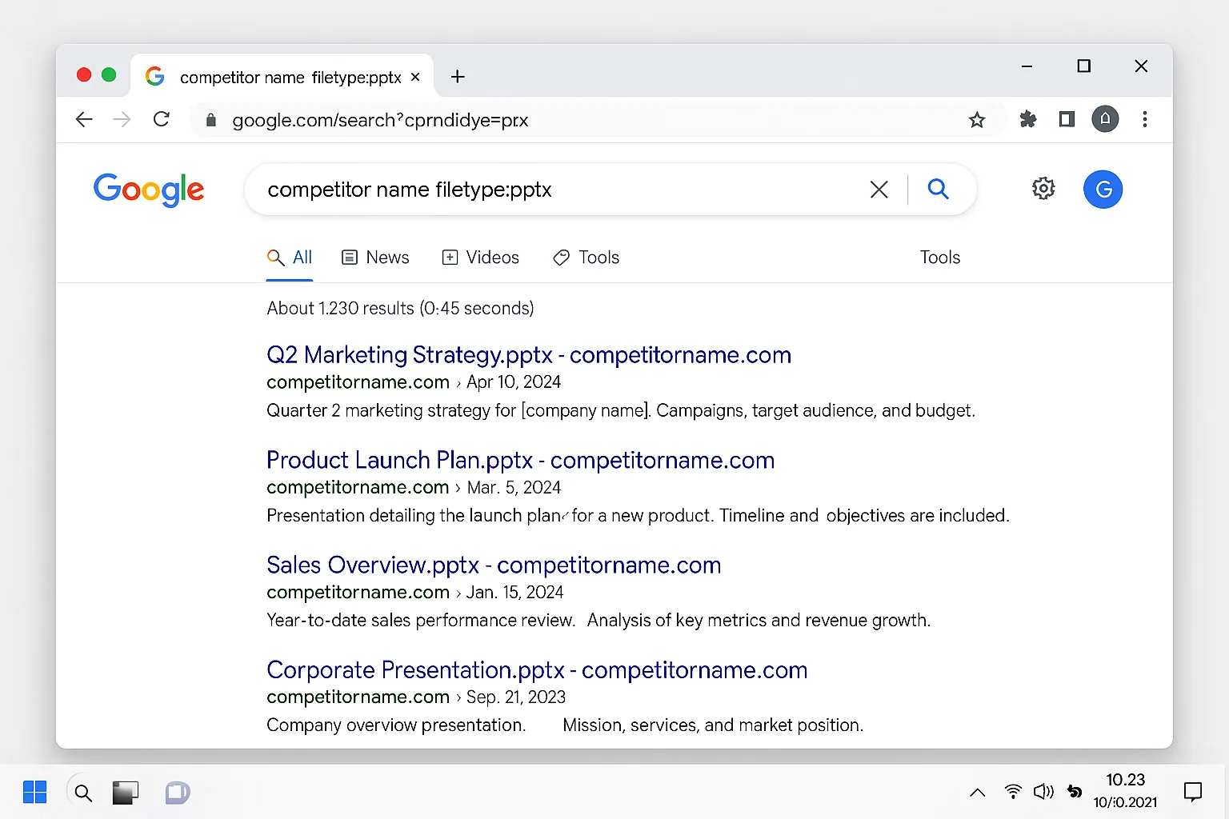Image resolution: width=1229 pixels, height=819 pixels.
Task: Open the Google account avatar
Action: coord(1103,190)
